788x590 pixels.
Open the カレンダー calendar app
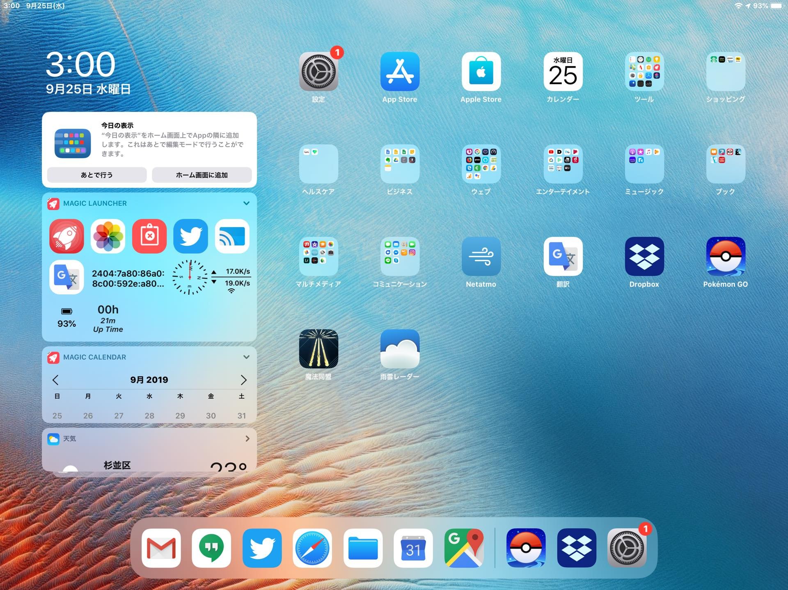coord(563,72)
